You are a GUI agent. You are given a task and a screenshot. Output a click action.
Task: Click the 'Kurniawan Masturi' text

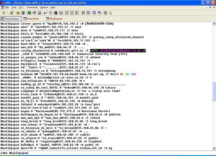[96, 111]
